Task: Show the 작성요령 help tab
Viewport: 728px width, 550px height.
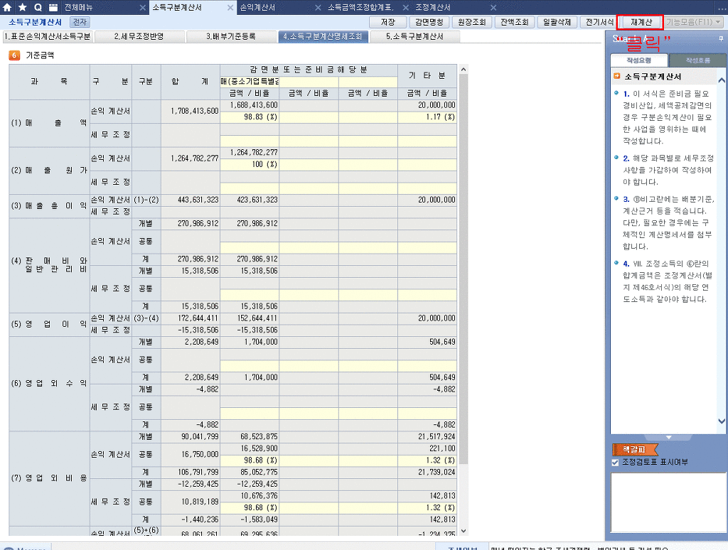Action: tap(639, 60)
